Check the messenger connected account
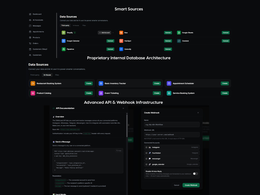 (146, 159)
